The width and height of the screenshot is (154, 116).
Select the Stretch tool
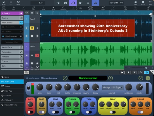point(90,8)
